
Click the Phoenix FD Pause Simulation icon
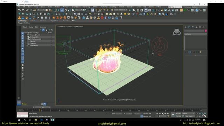(42, 18)
